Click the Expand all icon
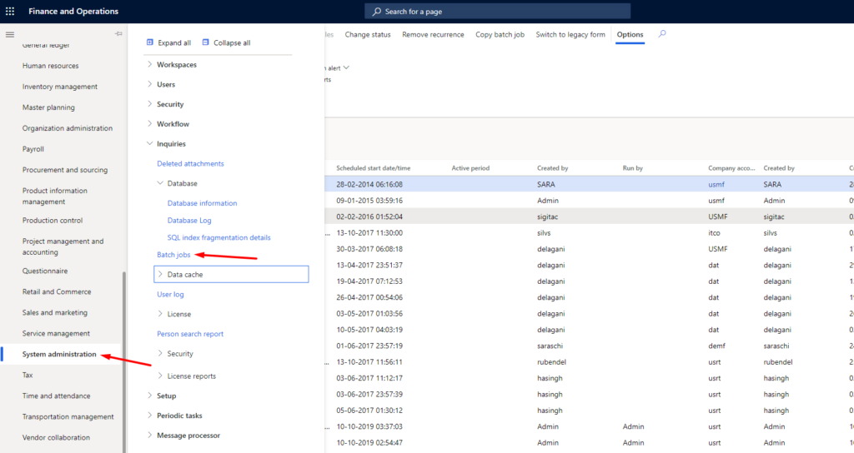The image size is (854, 453). click(150, 42)
